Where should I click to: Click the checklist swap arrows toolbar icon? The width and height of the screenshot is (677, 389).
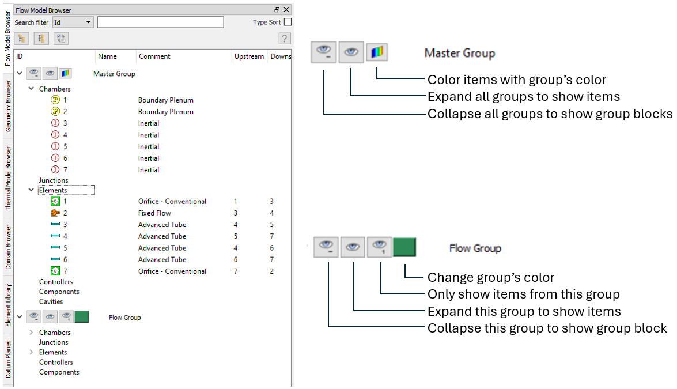coord(61,39)
